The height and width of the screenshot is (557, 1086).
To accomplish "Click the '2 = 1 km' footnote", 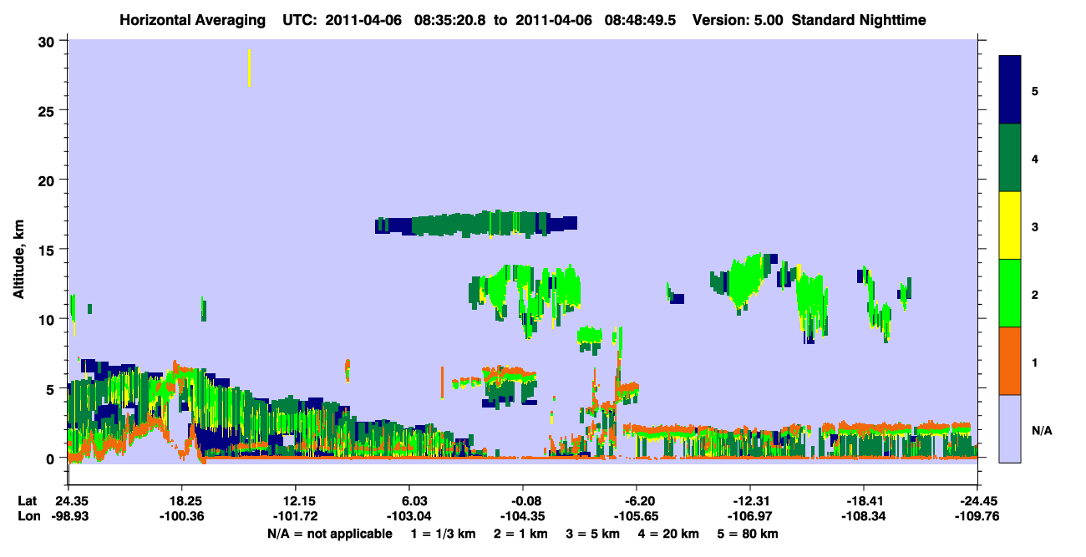I will point(520,534).
